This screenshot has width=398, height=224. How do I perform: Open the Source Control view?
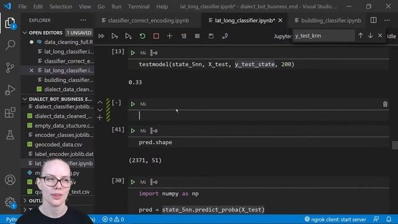click(x=10, y=67)
